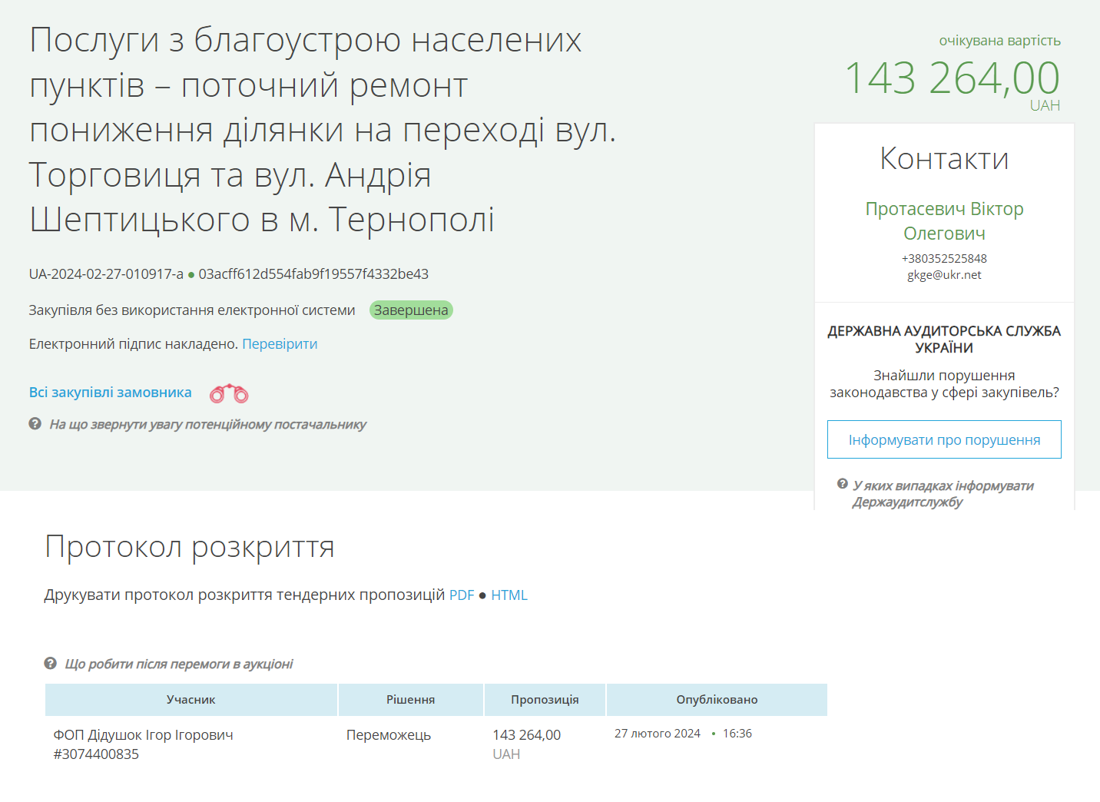This screenshot has width=1100, height=802.
Task: Expand the На що звернути увагу hint text
Action: tap(207, 424)
